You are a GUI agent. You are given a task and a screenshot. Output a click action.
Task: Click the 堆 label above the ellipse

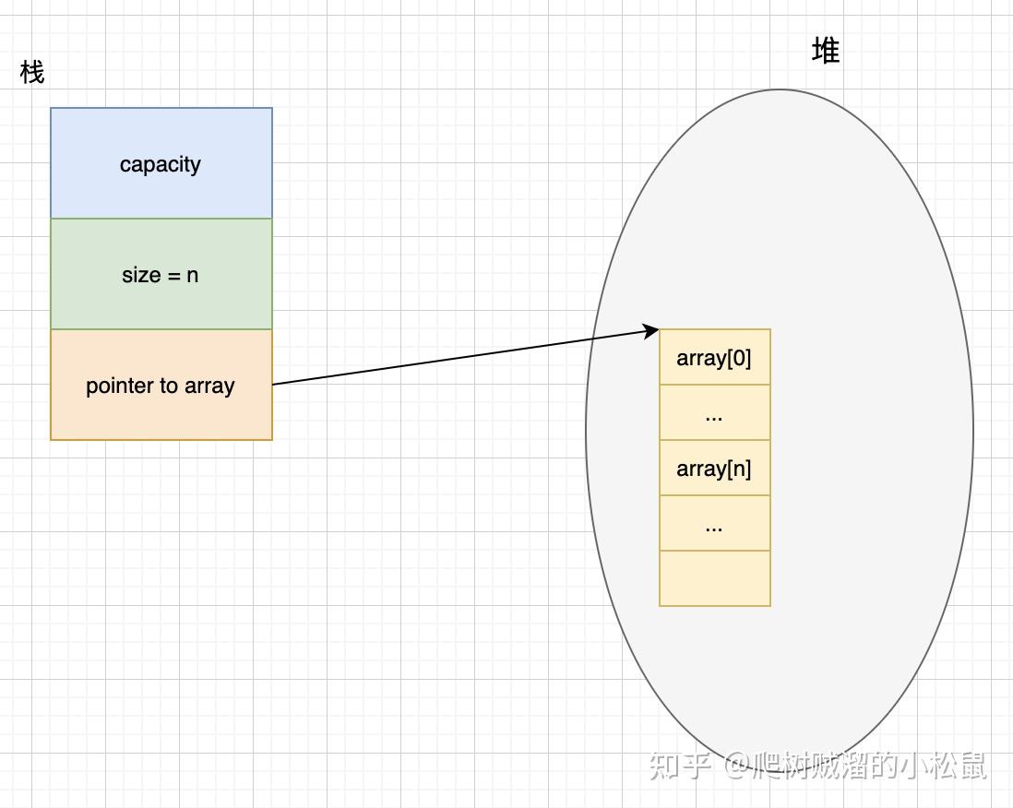pos(825,51)
